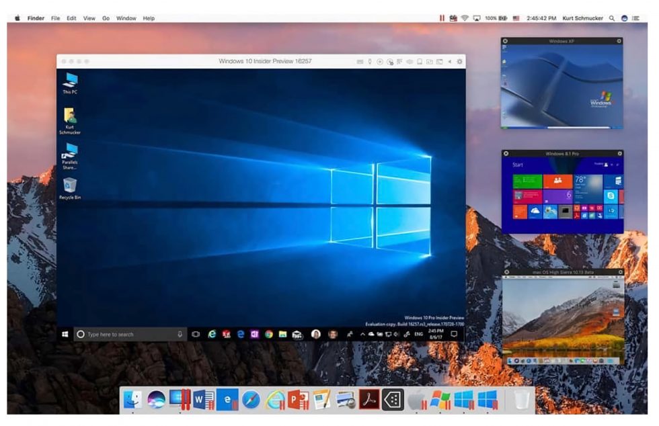Click the Type here to search box
The image size is (659, 426).
click(130, 335)
